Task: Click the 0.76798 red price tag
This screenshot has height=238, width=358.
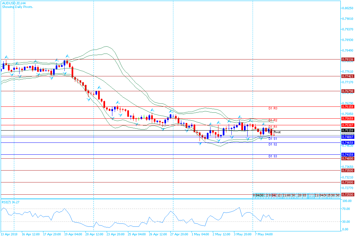Action: (347, 91)
